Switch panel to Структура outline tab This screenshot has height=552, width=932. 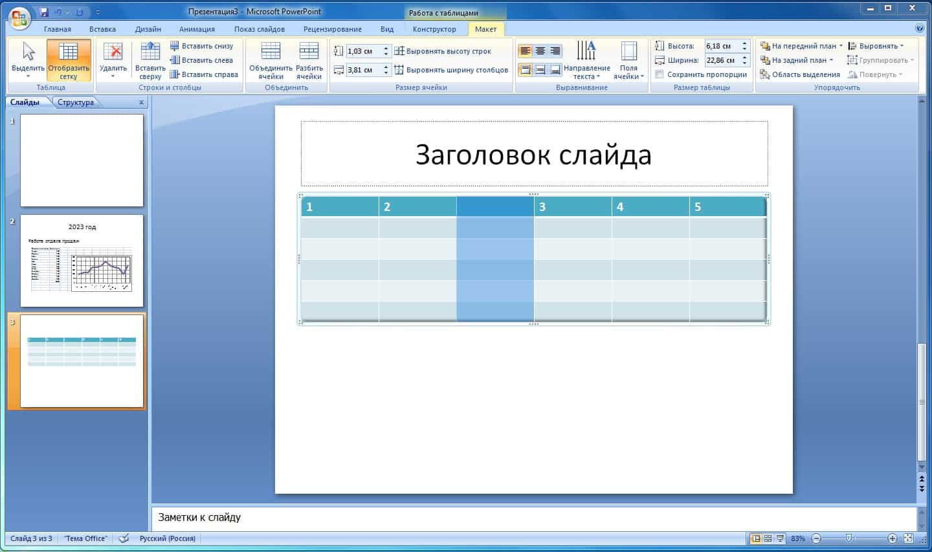pos(76,102)
